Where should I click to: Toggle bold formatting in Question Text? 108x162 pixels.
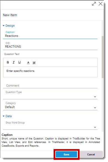8,62
